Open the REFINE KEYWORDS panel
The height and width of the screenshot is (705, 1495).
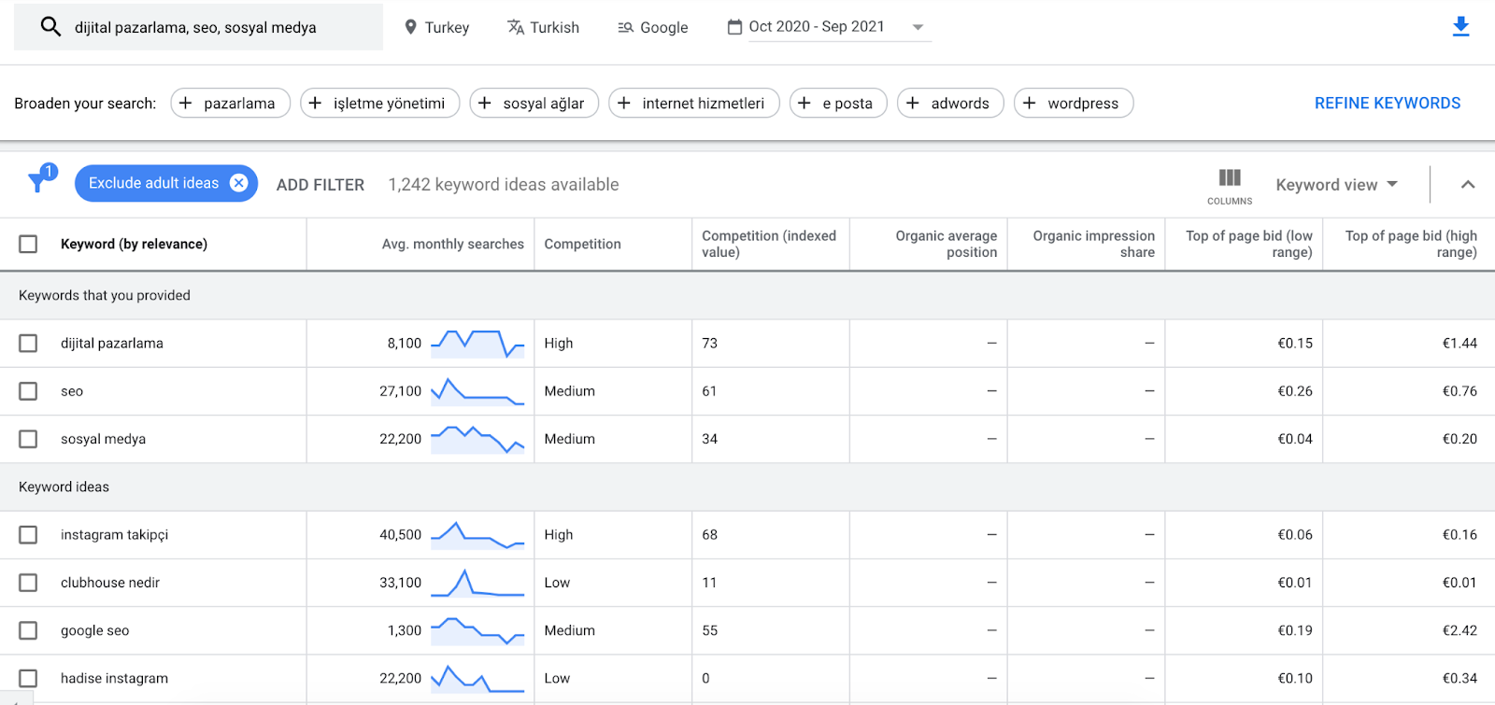click(x=1388, y=103)
